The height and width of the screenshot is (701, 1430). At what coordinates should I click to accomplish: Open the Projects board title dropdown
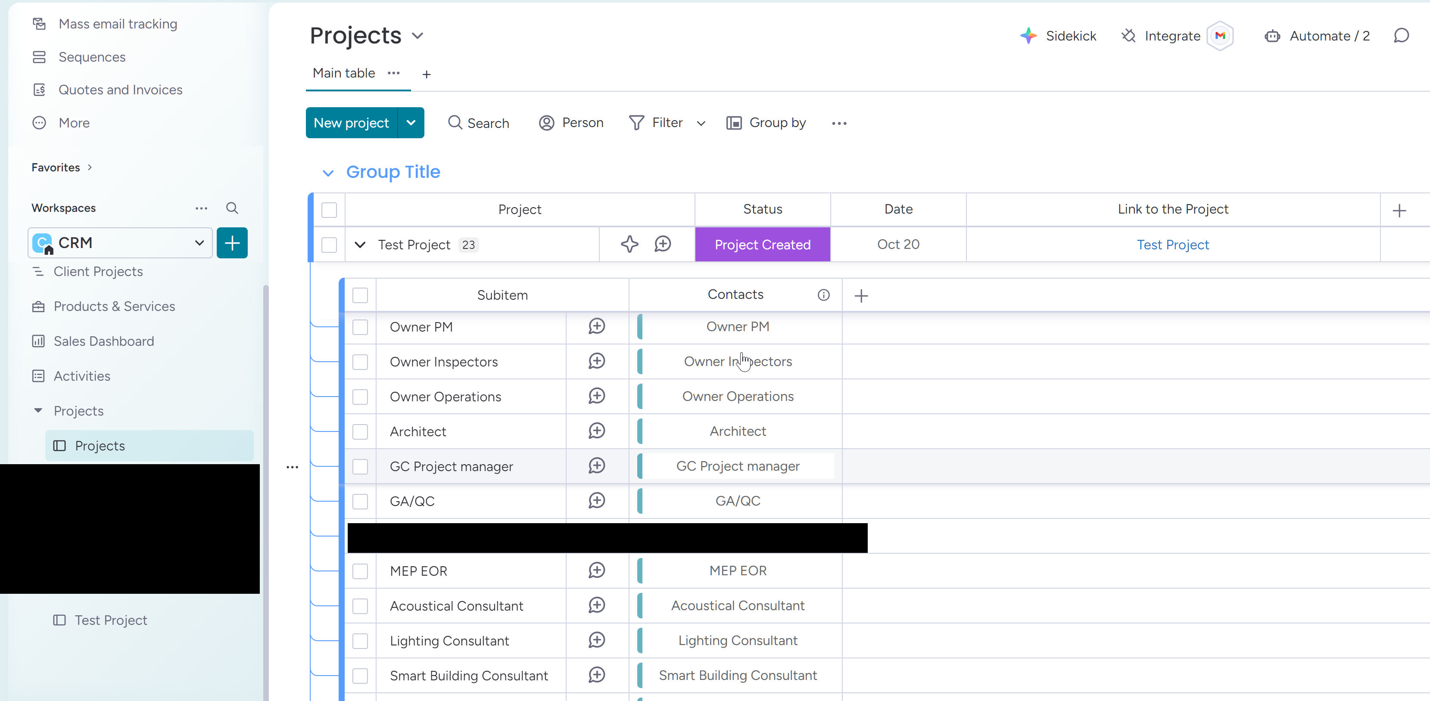click(417, 36)
